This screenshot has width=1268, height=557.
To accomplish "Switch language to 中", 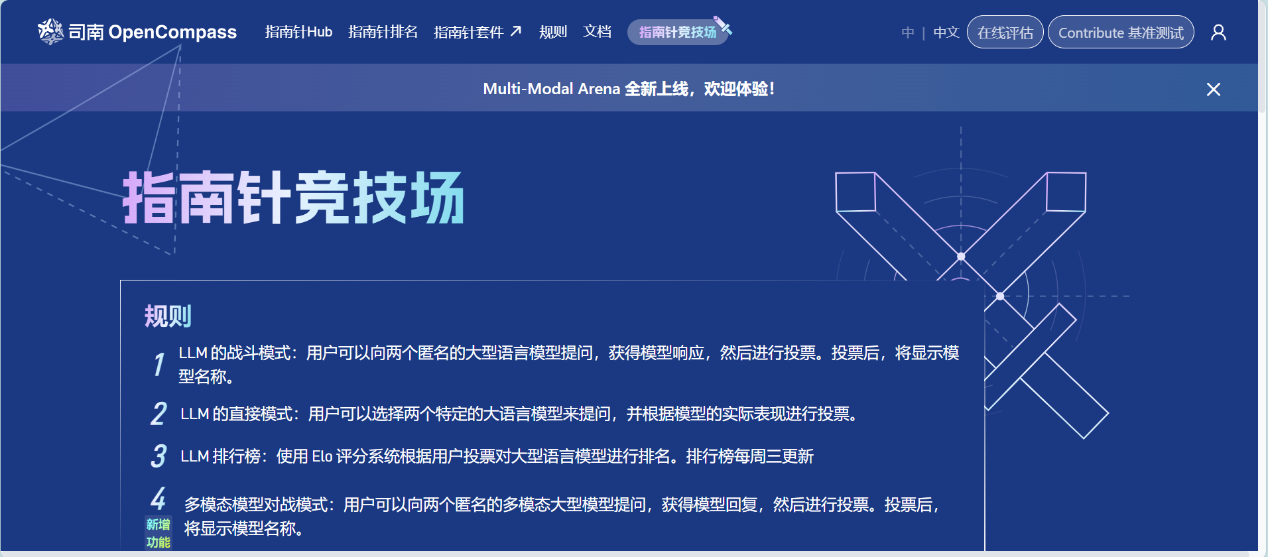I will coord(908,32).
